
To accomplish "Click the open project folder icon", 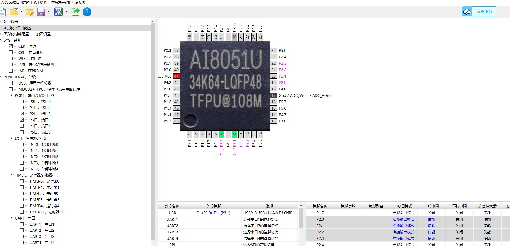I will click(x=14, y=12).
